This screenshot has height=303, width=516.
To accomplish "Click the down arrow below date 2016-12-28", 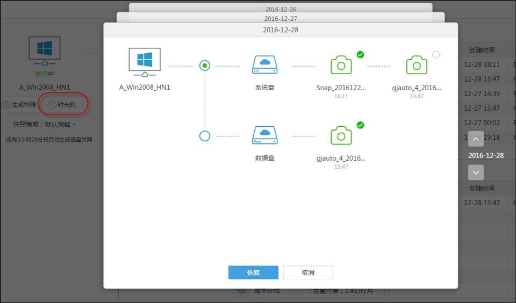I will [476, 172].
